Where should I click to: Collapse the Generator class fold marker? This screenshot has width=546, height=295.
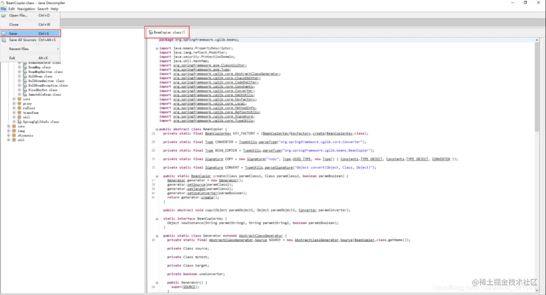click(x=157, y=236)
